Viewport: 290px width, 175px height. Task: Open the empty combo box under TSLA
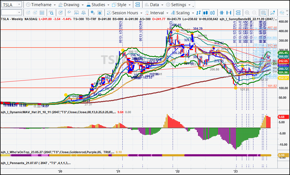(11, 13)
